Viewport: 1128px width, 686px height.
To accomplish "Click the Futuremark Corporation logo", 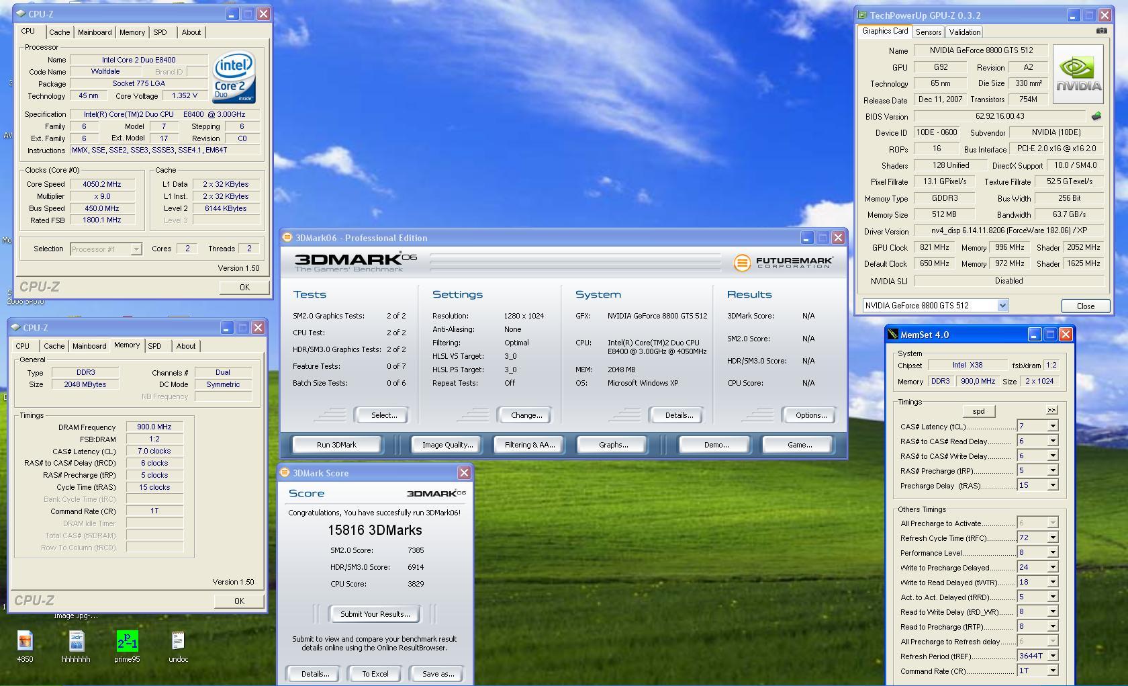I will [783, 262].
